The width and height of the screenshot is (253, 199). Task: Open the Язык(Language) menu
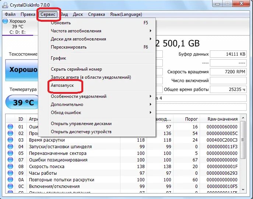[x=126, y=14]
